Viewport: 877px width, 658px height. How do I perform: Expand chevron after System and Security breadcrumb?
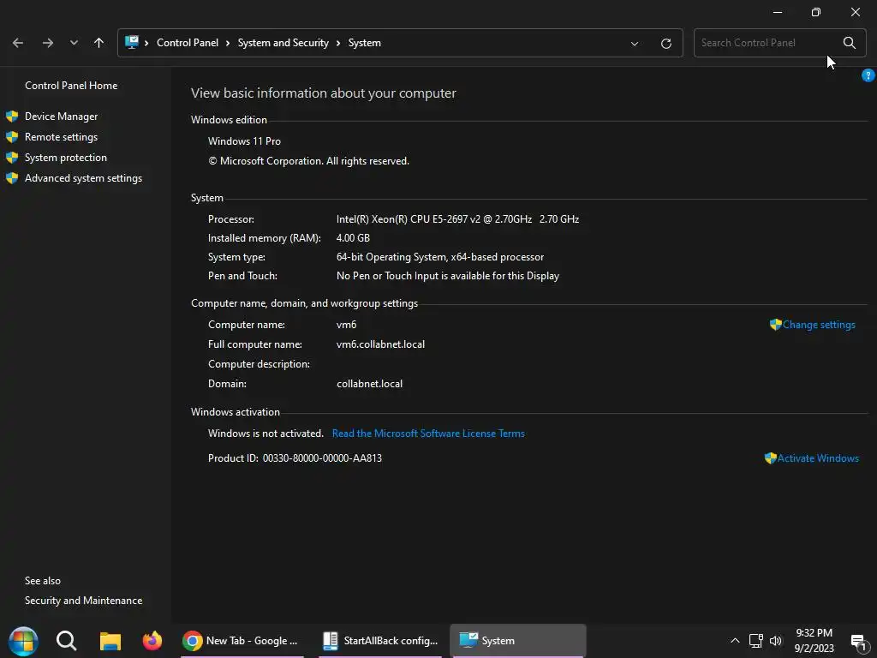(x=338, y=43)
